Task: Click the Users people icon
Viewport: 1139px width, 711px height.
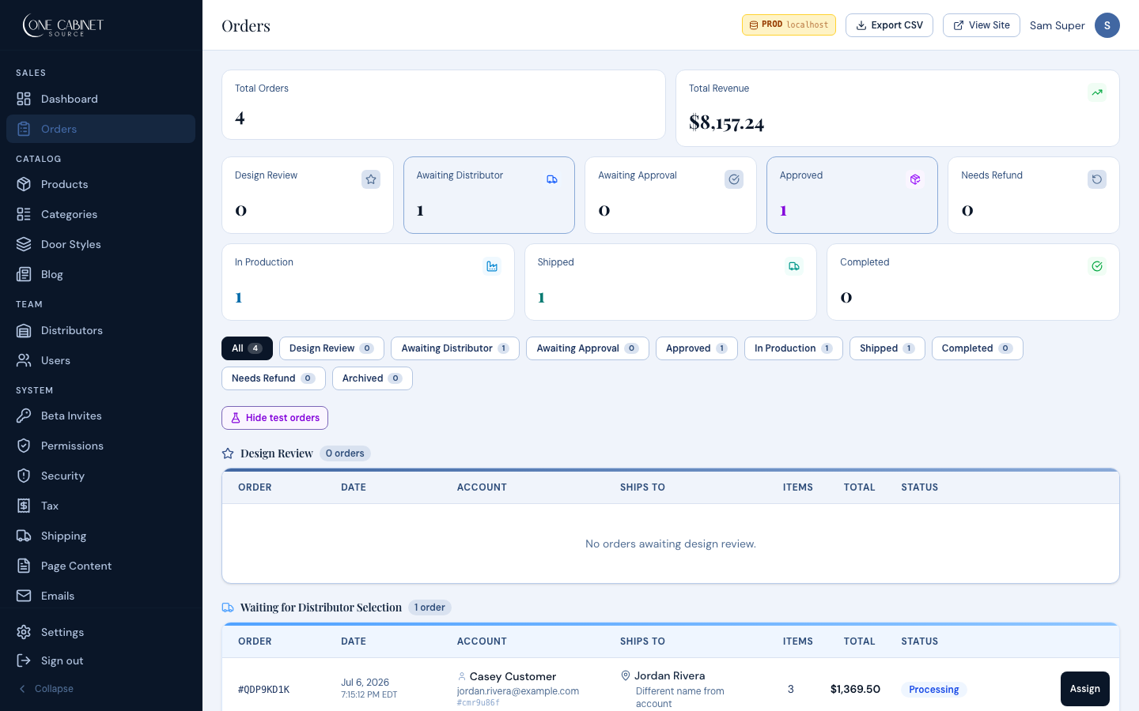Action: pyautogui.click(x=24, y=360)
